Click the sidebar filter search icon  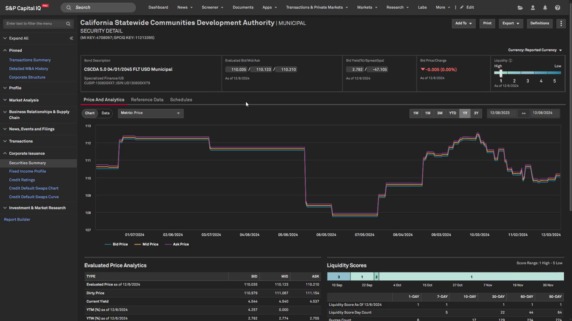68,24
